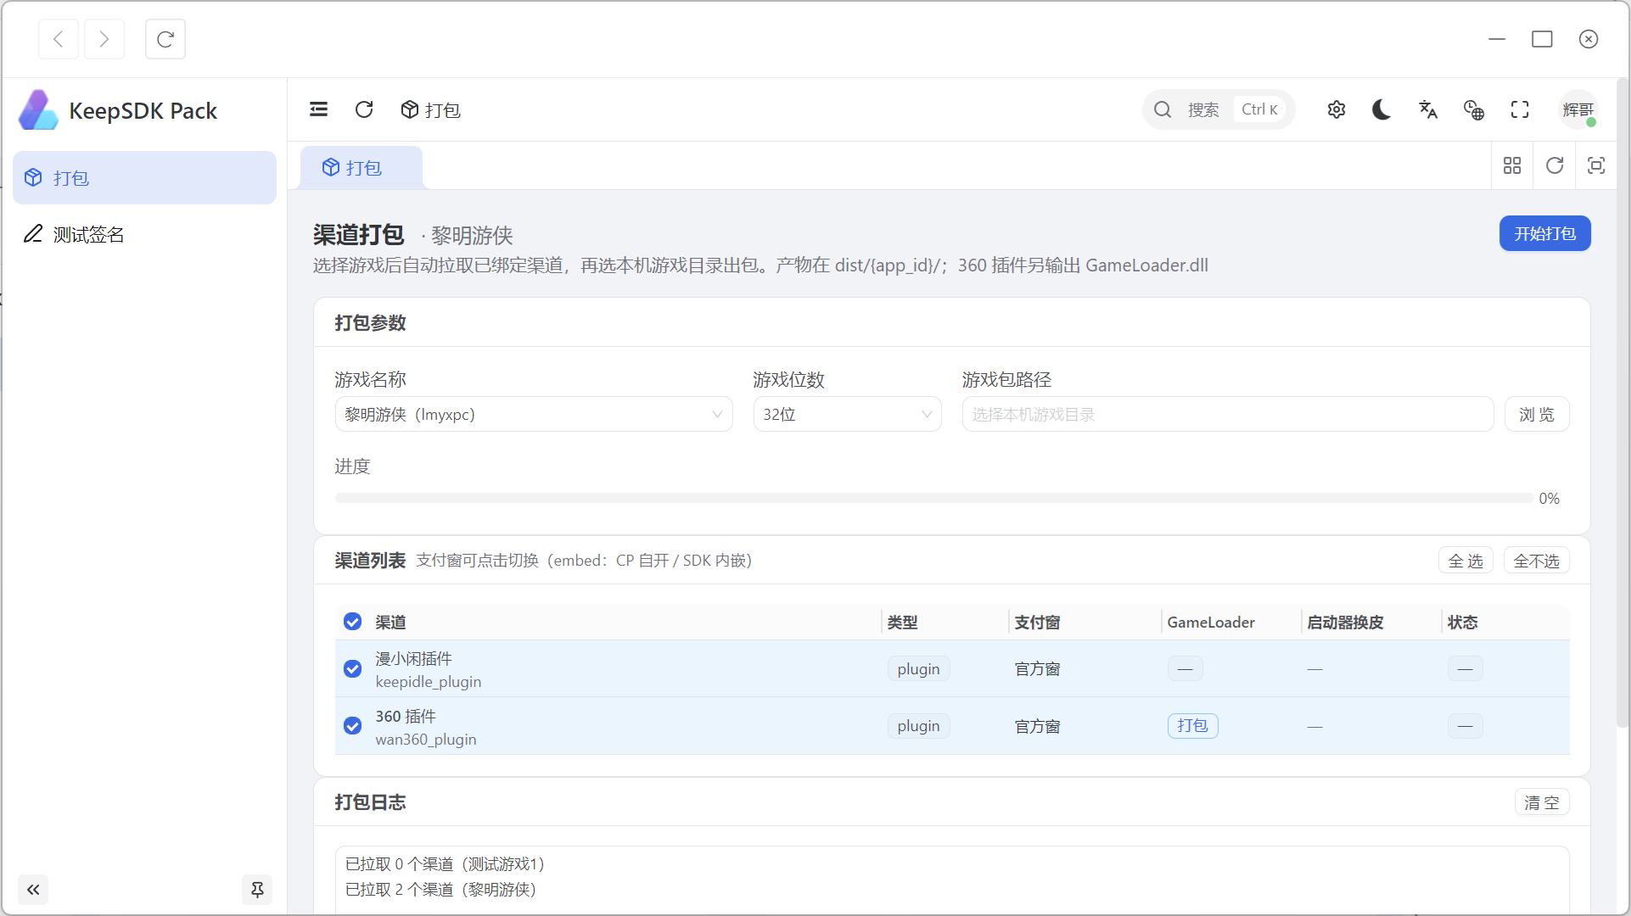Click the 搜索 search box
1631x916 pixels.
1219,109
